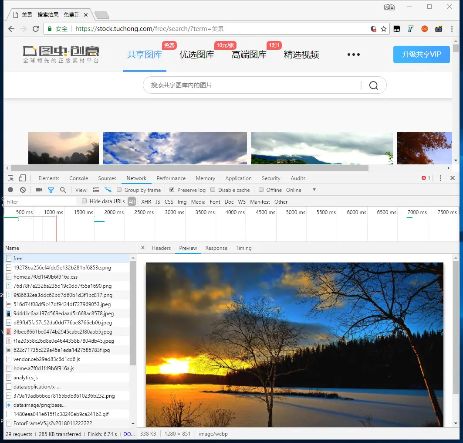Open the Online throttling dropdown
This screenshot has width=463, height=443.
pyautogui.click(x=301, y=190)
